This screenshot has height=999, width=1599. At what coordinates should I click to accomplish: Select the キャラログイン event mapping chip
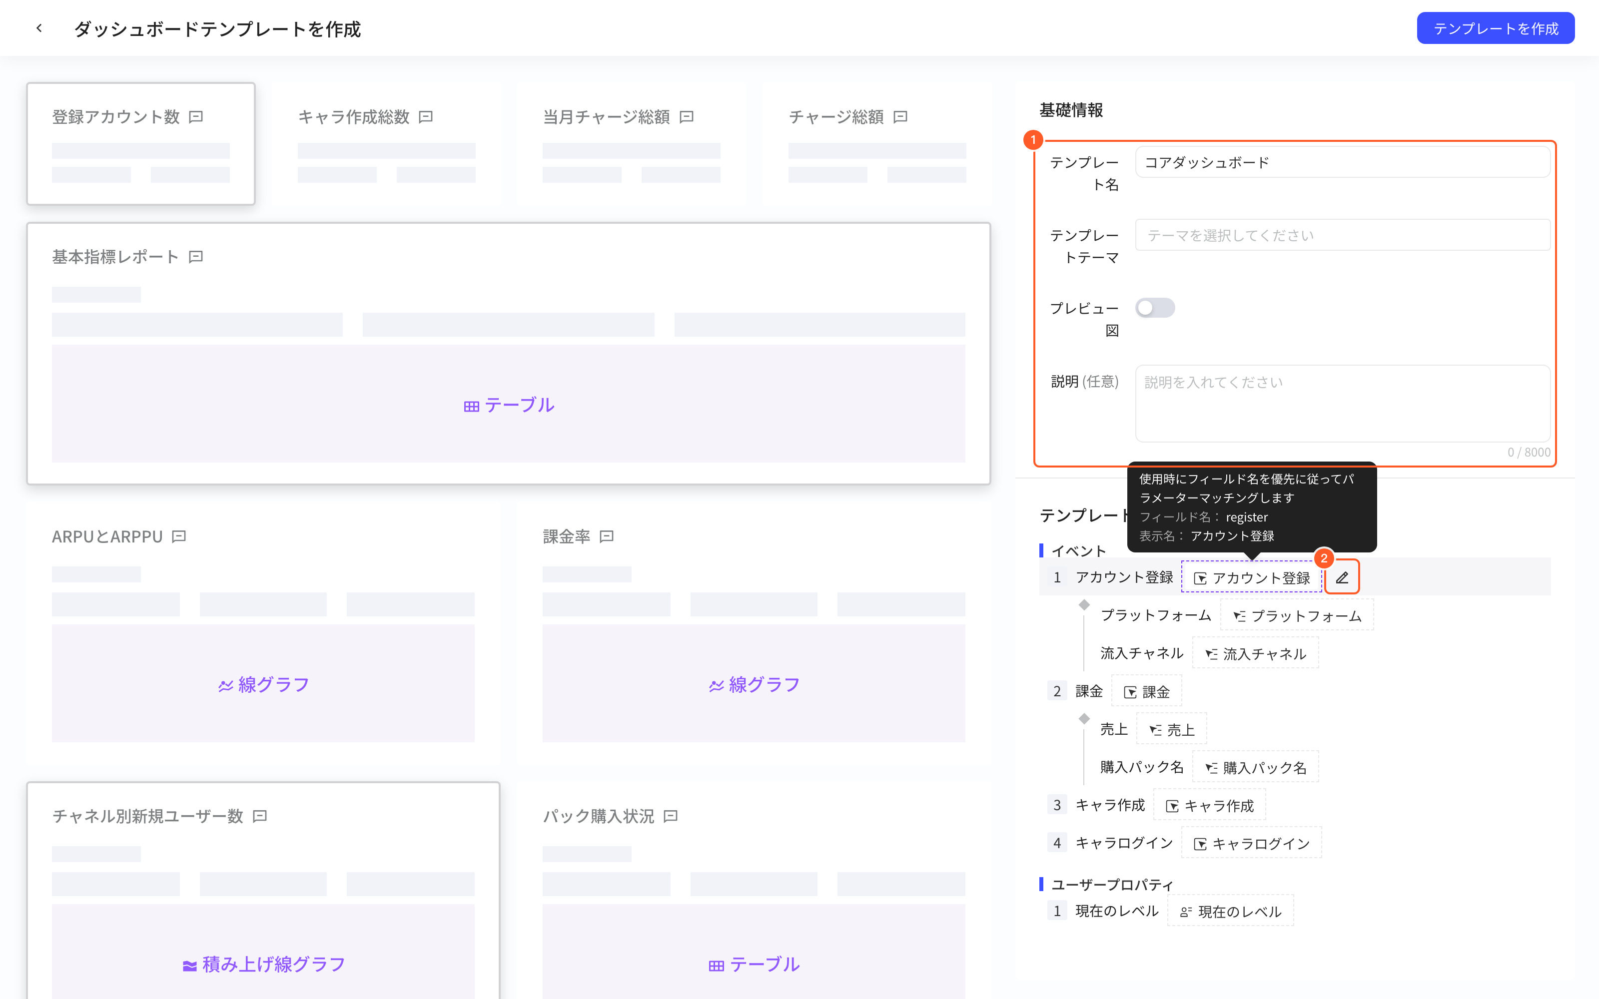click(1251, 843)
